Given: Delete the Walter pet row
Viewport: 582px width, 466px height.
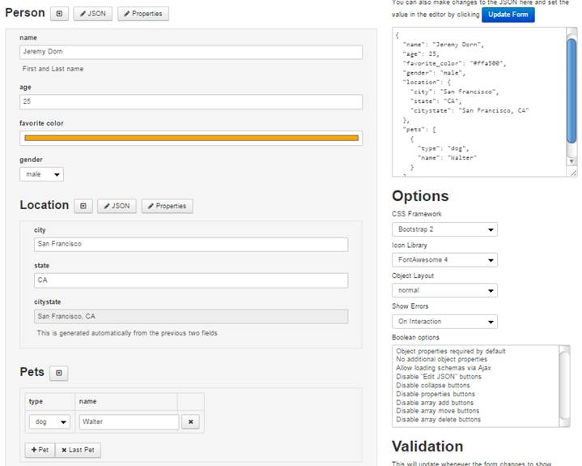Looking at the screenshot, I should (190, 422).
